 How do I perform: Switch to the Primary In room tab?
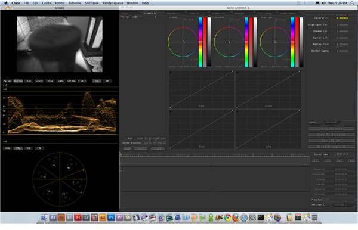point(150,13)
